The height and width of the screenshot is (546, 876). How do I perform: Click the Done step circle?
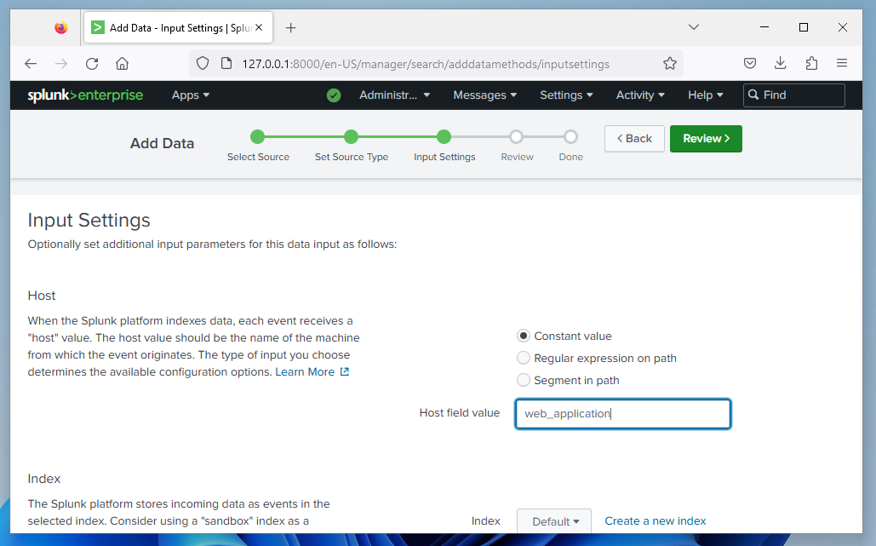coord(570,137)
